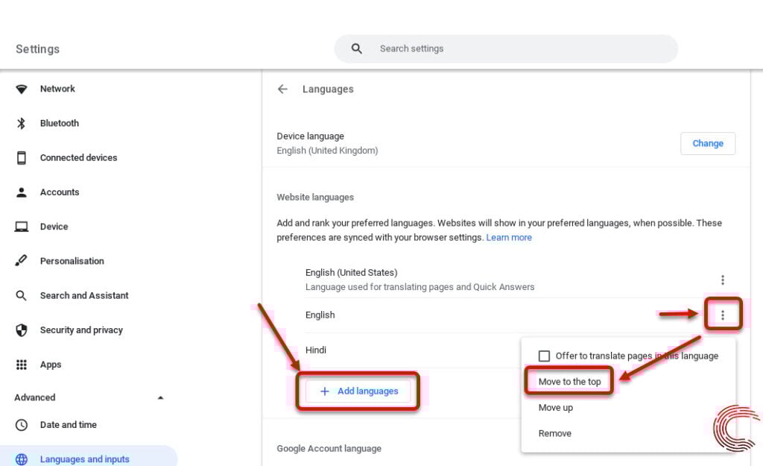Go to Date and time

pos(68,425)
